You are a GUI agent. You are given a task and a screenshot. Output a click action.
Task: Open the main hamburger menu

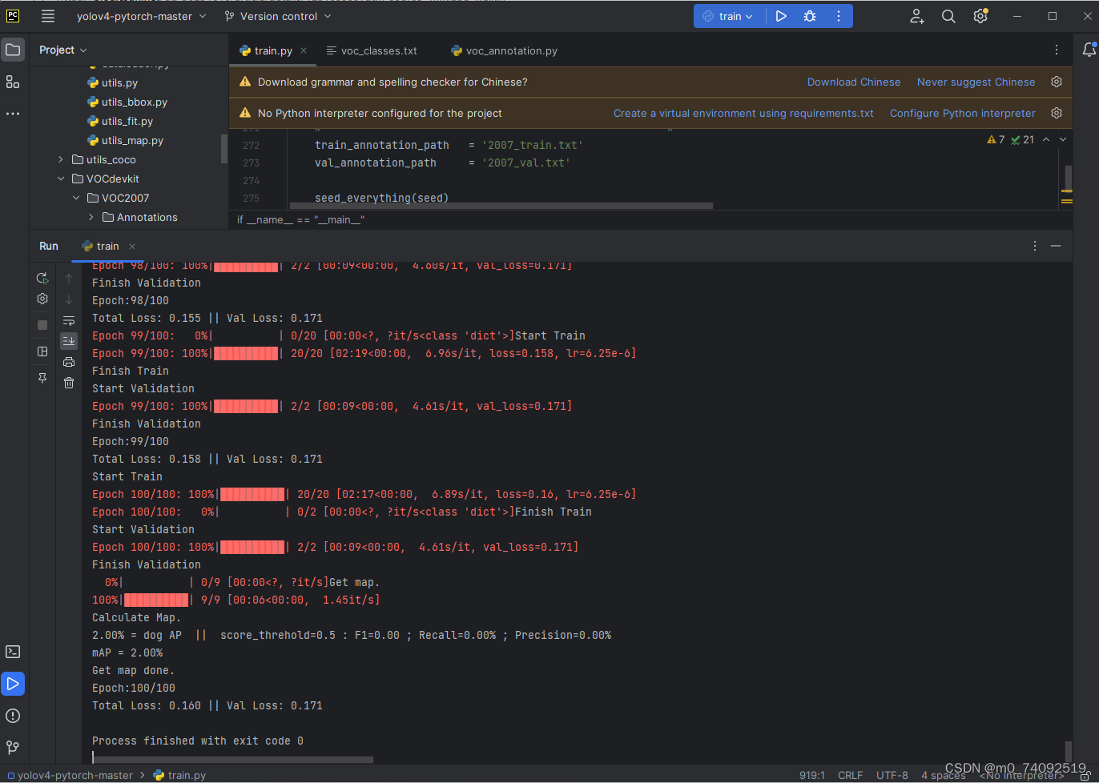(48, 16)
